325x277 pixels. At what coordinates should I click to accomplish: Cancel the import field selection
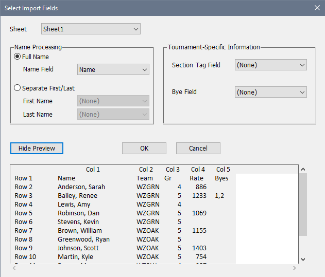click(x=198, y=149)
